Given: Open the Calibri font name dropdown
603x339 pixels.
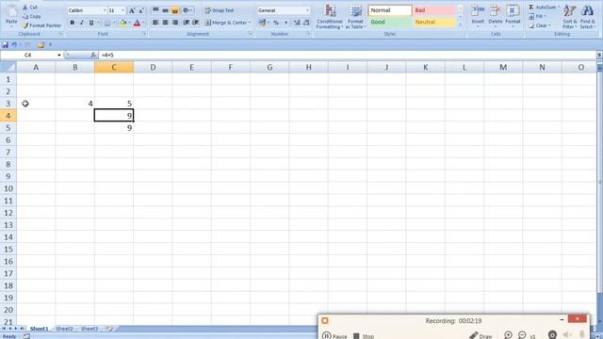Looking at the screenshot, I should click(x=105, y=10).
